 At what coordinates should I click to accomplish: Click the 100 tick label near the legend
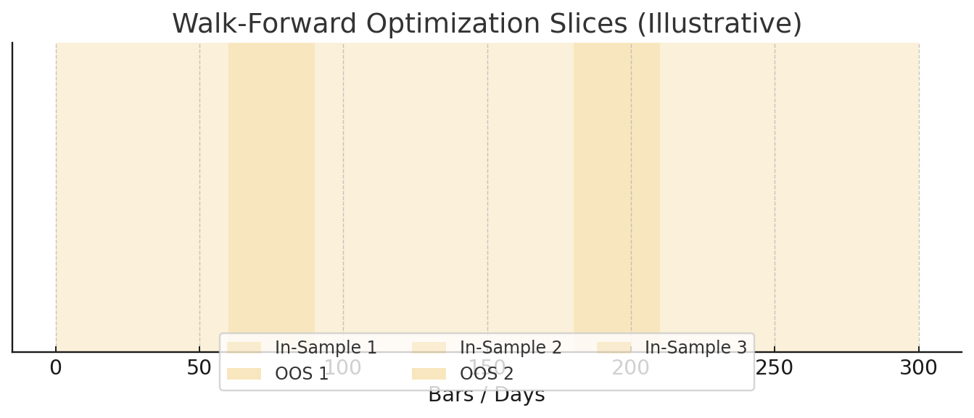[x=344, y=368]
